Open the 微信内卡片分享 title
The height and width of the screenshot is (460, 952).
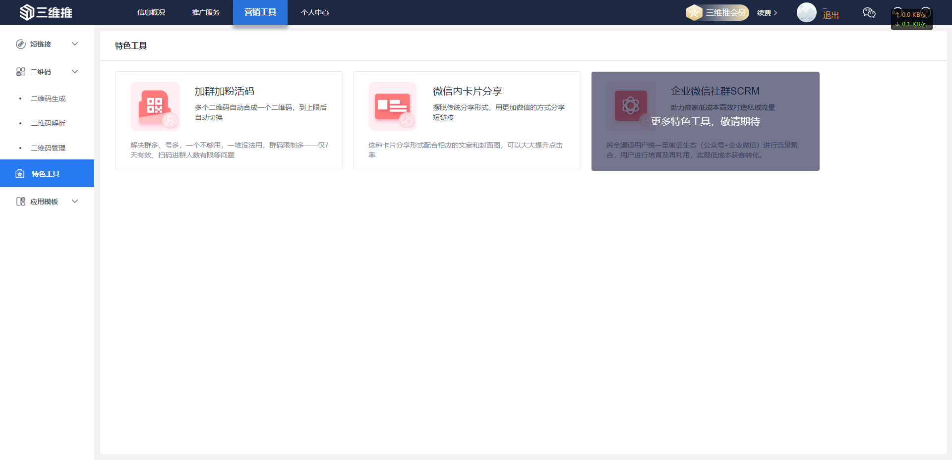click(x=468, y=91)
